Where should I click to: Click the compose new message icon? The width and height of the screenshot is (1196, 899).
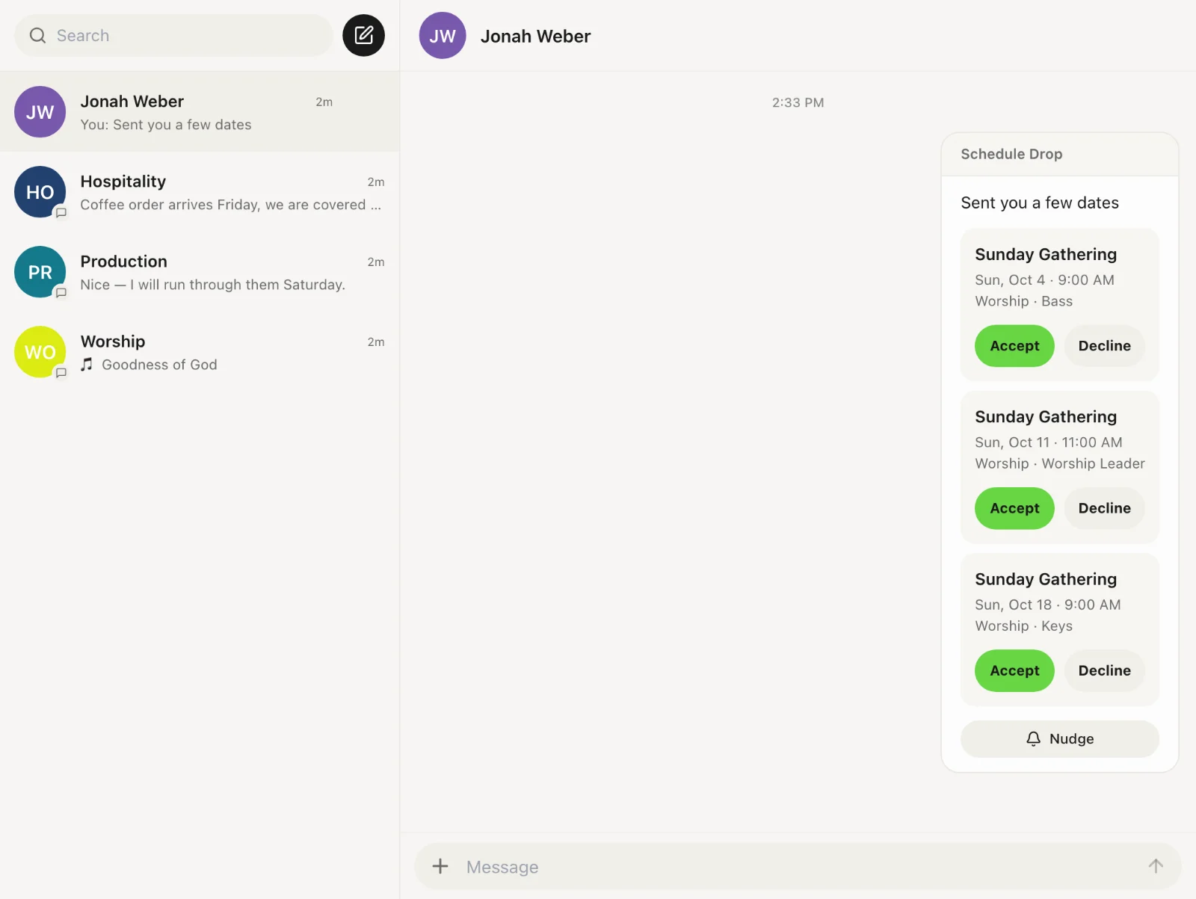[363, 35]
